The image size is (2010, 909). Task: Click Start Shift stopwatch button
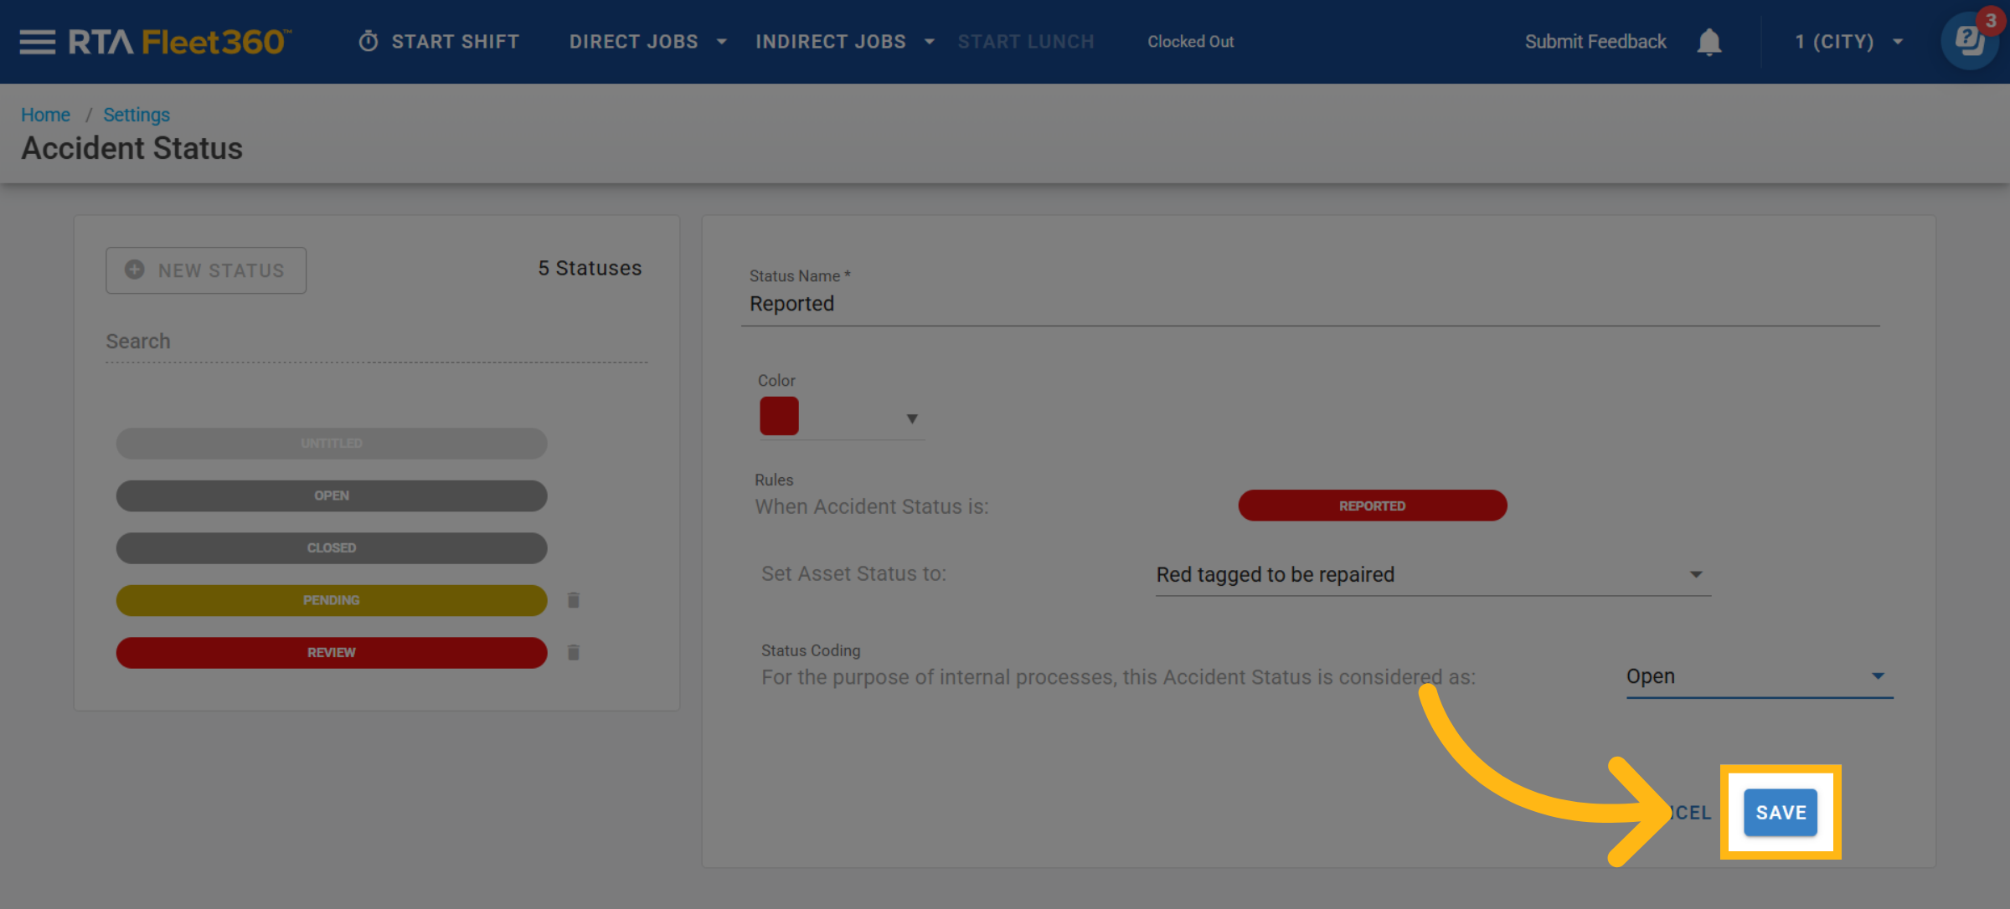coord(439,42)
